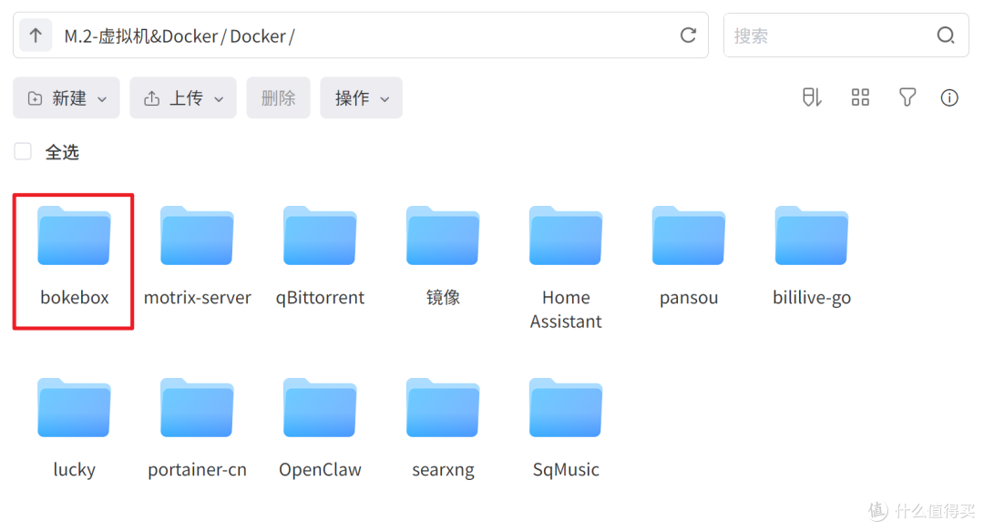Open the 镜像 folder
Viewport: 984px width, 531px height.
(x=443, y=236)
